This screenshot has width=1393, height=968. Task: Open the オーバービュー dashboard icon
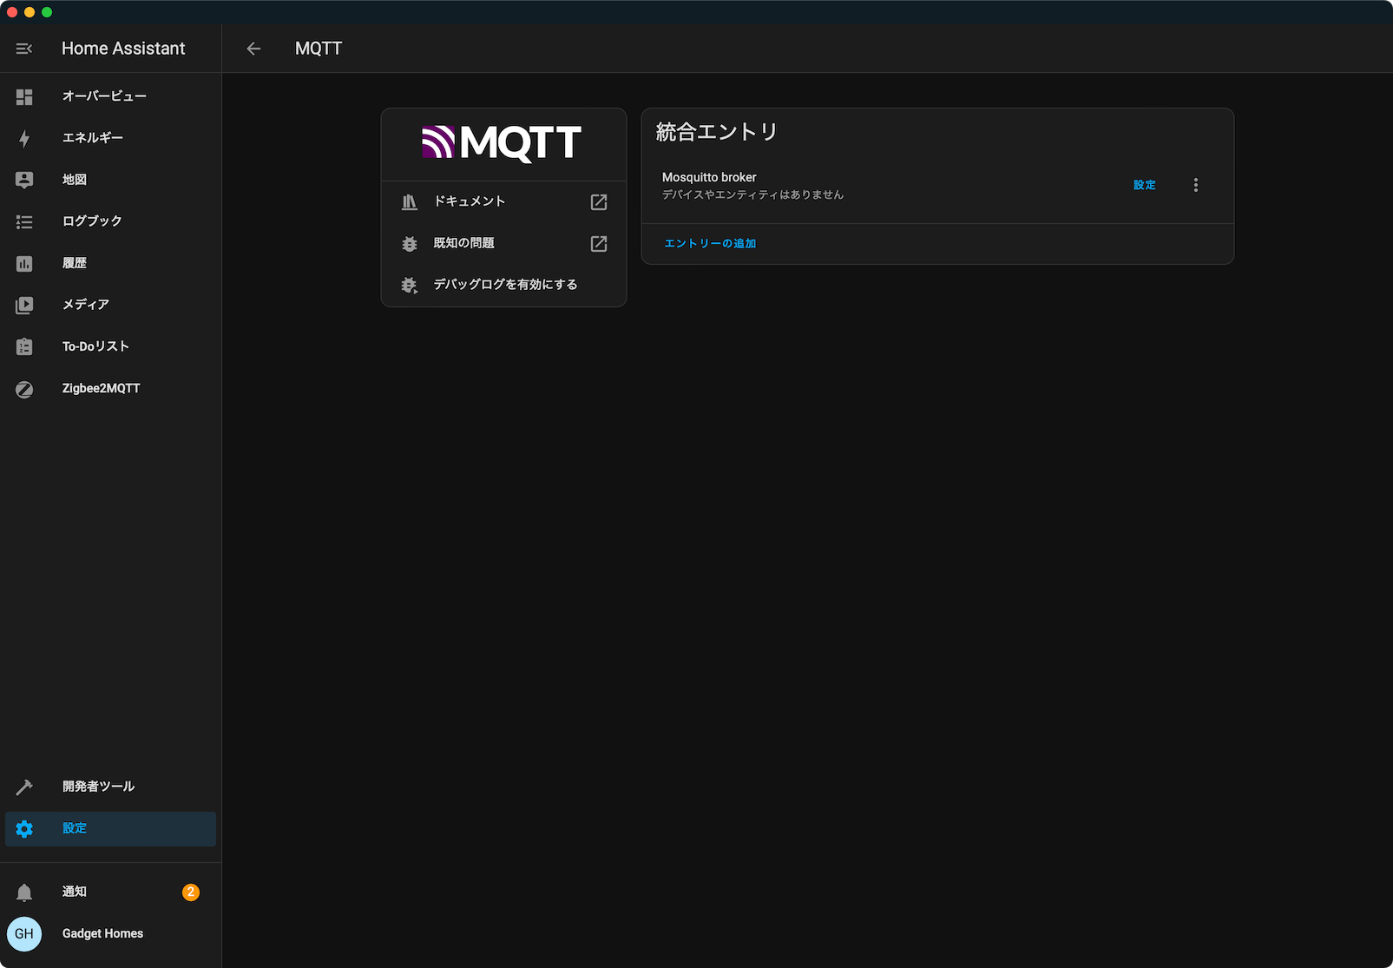pos(24,96)
